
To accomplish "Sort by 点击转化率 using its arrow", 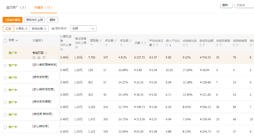I will coord(187,45).
